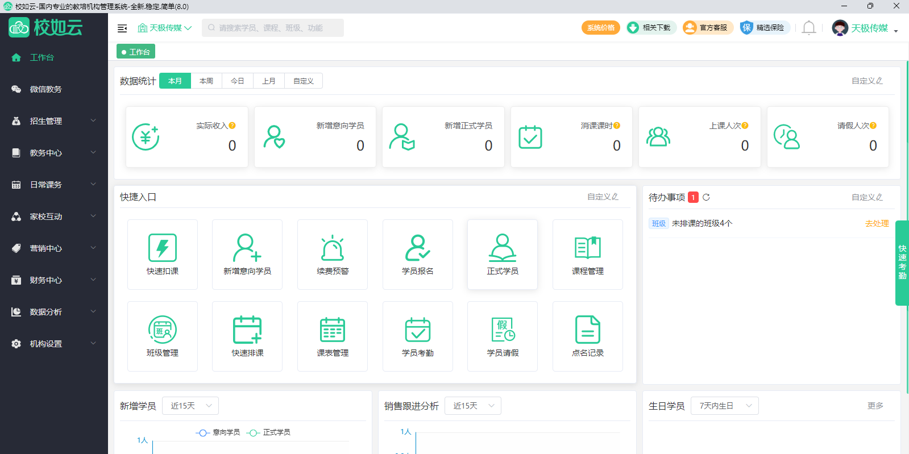Select the 上月 statistics tab
This screenshot has height=454, width=909.
click(x=269, y=81)
